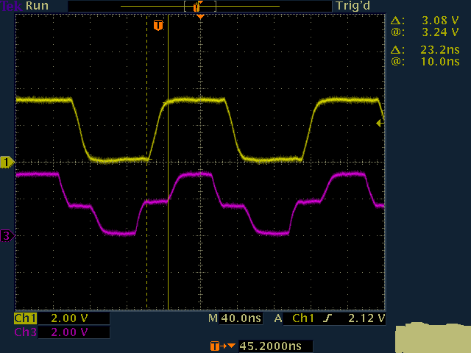This screenshot has width=471, height=353.
Task: Toggle the Run acquisition state indicator
Action: (x=38, y=6)
